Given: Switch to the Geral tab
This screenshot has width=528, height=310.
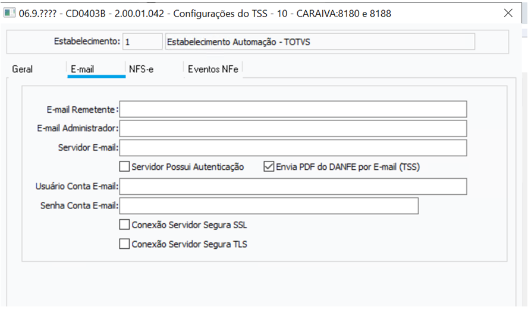Looking at the screenshot, I should click(23, 69).
